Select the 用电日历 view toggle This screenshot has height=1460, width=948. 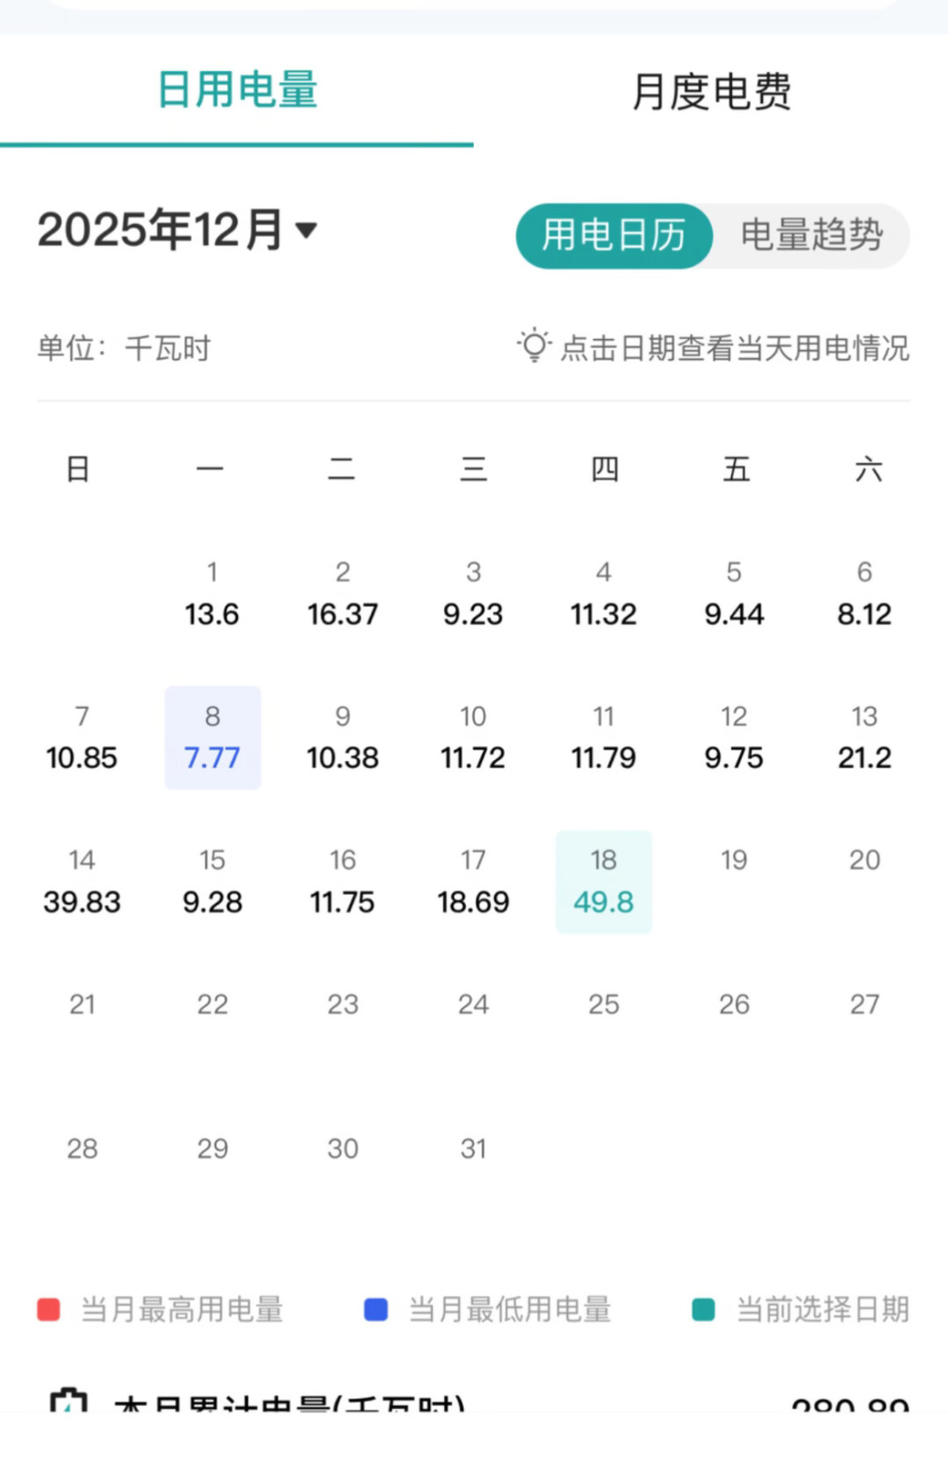click(x=614, y=235)
